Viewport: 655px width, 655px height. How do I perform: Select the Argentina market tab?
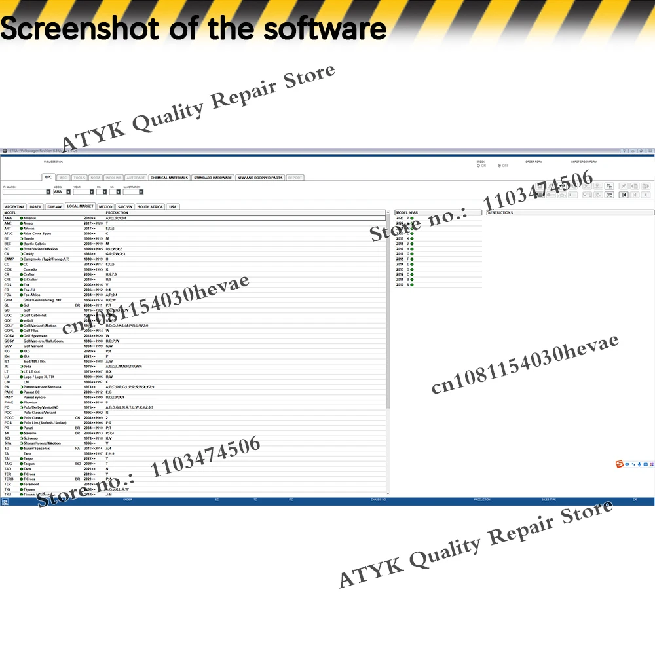[14, 207]
